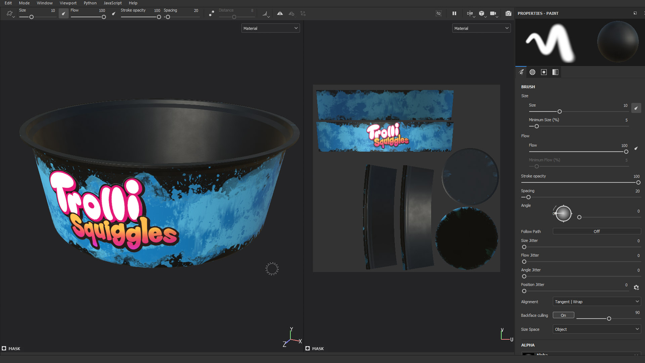Open the Python menu
645x363 pixels.
[x=90, y=3]
